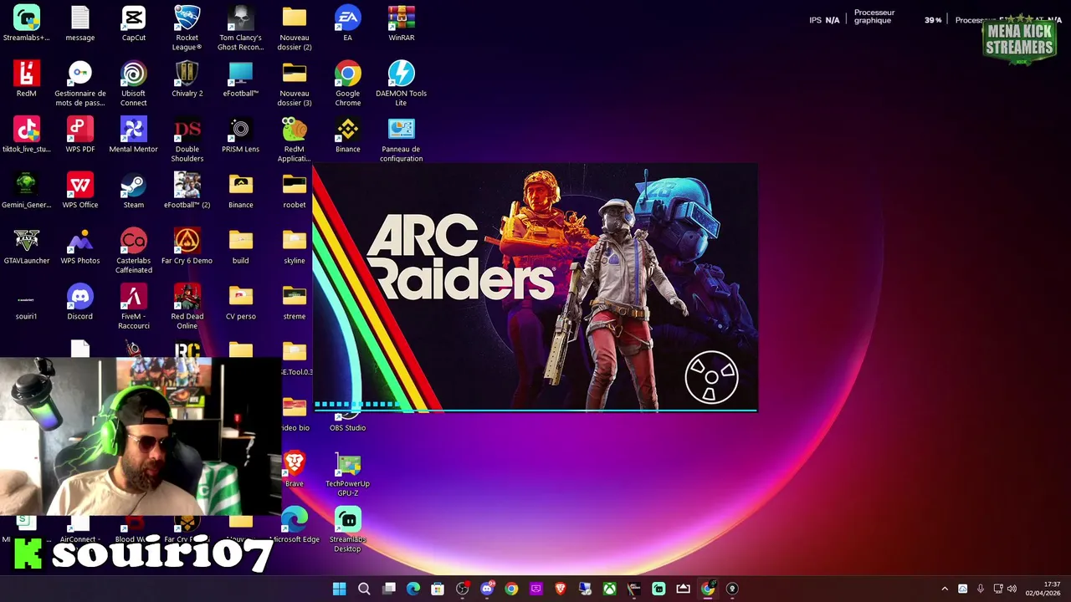Open WPS Office desktop shortcut
The height and width of the screenshot is (602, 1071).
coord(80,191)
